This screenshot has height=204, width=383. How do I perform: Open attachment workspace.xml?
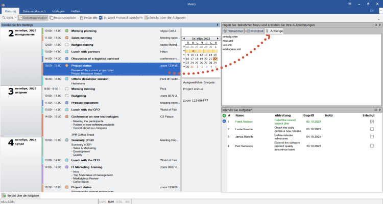coord(231,49)
